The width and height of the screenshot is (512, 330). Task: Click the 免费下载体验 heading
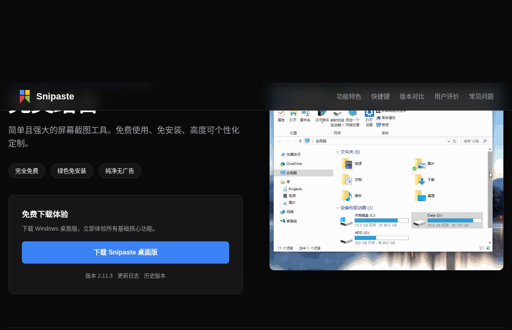pos(45,214)
